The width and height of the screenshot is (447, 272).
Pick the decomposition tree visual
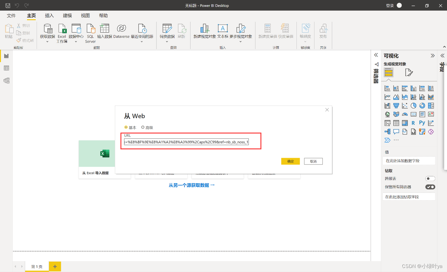pos(387,132)
